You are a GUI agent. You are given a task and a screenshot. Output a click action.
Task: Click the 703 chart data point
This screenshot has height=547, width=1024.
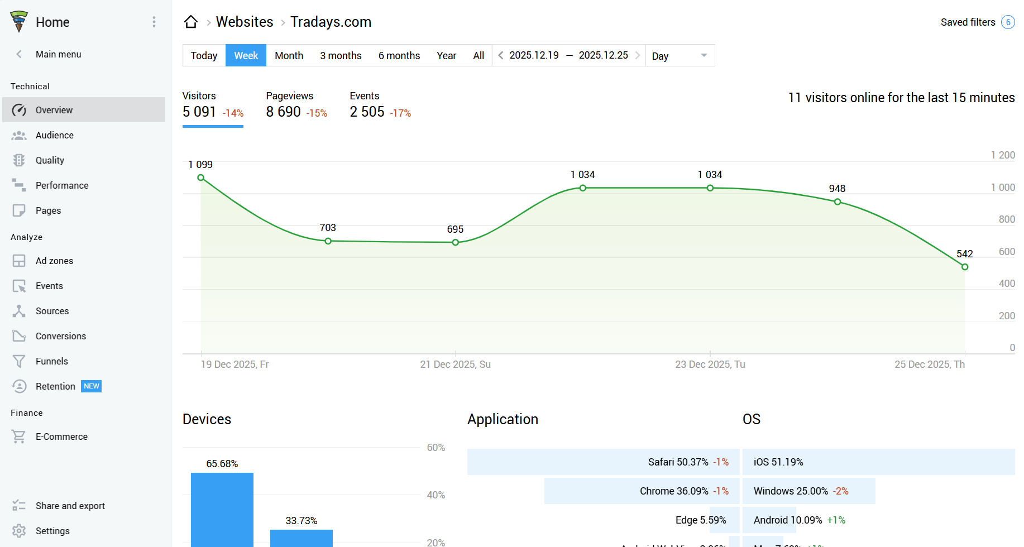click(x=328, y=241)
